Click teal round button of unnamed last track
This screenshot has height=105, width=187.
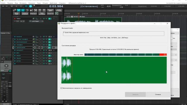pos(15,64)
